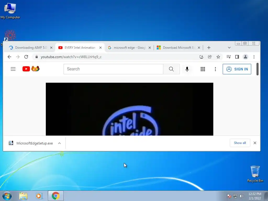This screenshot has height=201, width=268.
Task: Expand MicrosoftEdgeSetup.exe download options arrow
Action: [59, 143]
